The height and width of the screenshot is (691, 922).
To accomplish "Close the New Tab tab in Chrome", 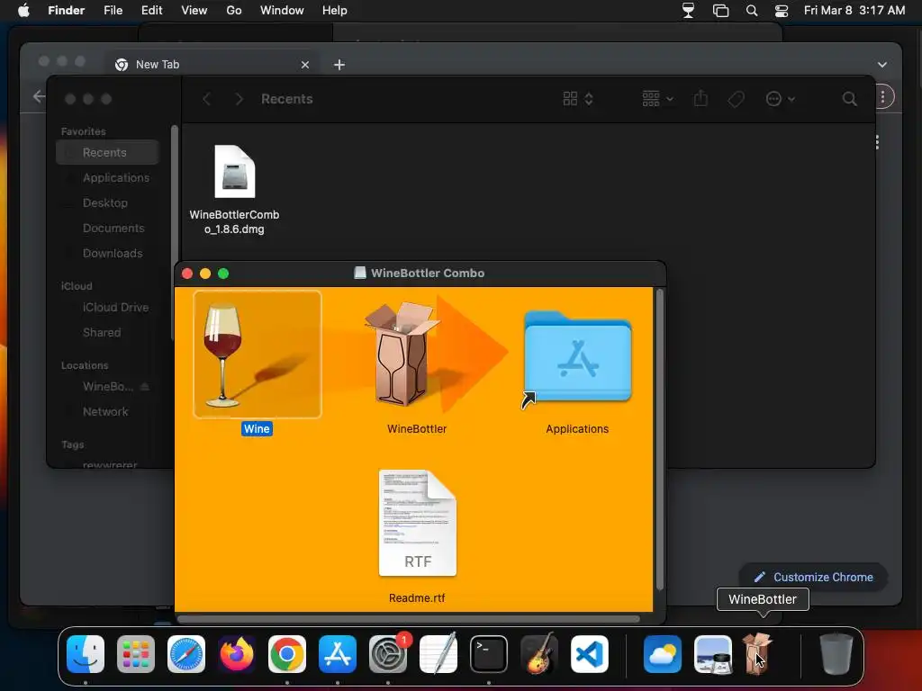I will tap(305, 65).
